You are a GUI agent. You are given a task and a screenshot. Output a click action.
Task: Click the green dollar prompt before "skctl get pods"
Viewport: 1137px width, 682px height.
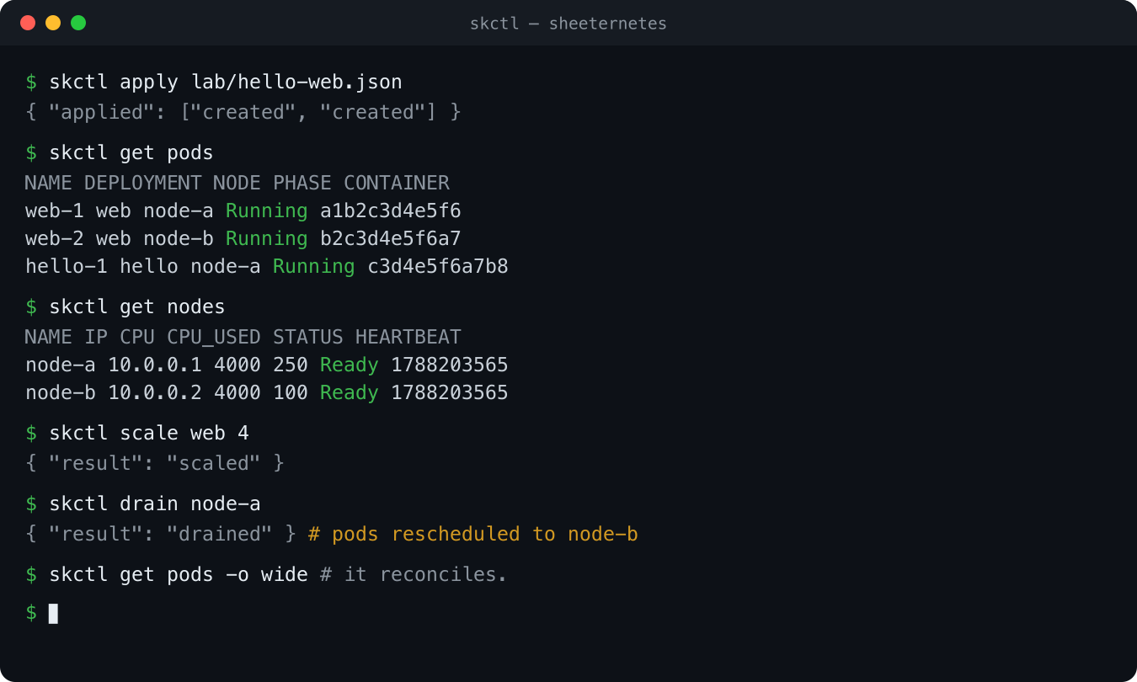point(31,152)
